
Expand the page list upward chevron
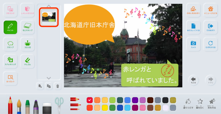click(49, 6)
